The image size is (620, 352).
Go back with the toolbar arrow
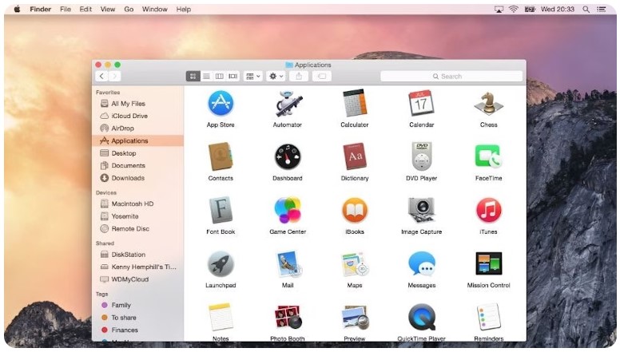tap(101, 77)
